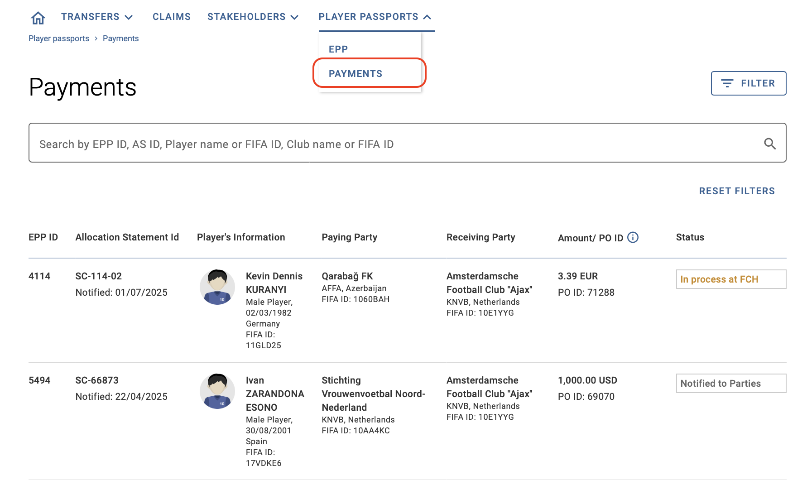Click the Player's Information column header

(x=241, y=237)
